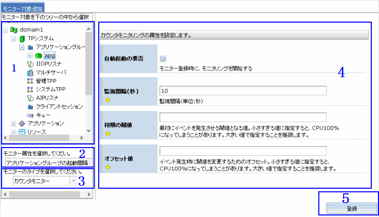
Task: Expand the アプリケーション tree node
Action: [13, 123]
